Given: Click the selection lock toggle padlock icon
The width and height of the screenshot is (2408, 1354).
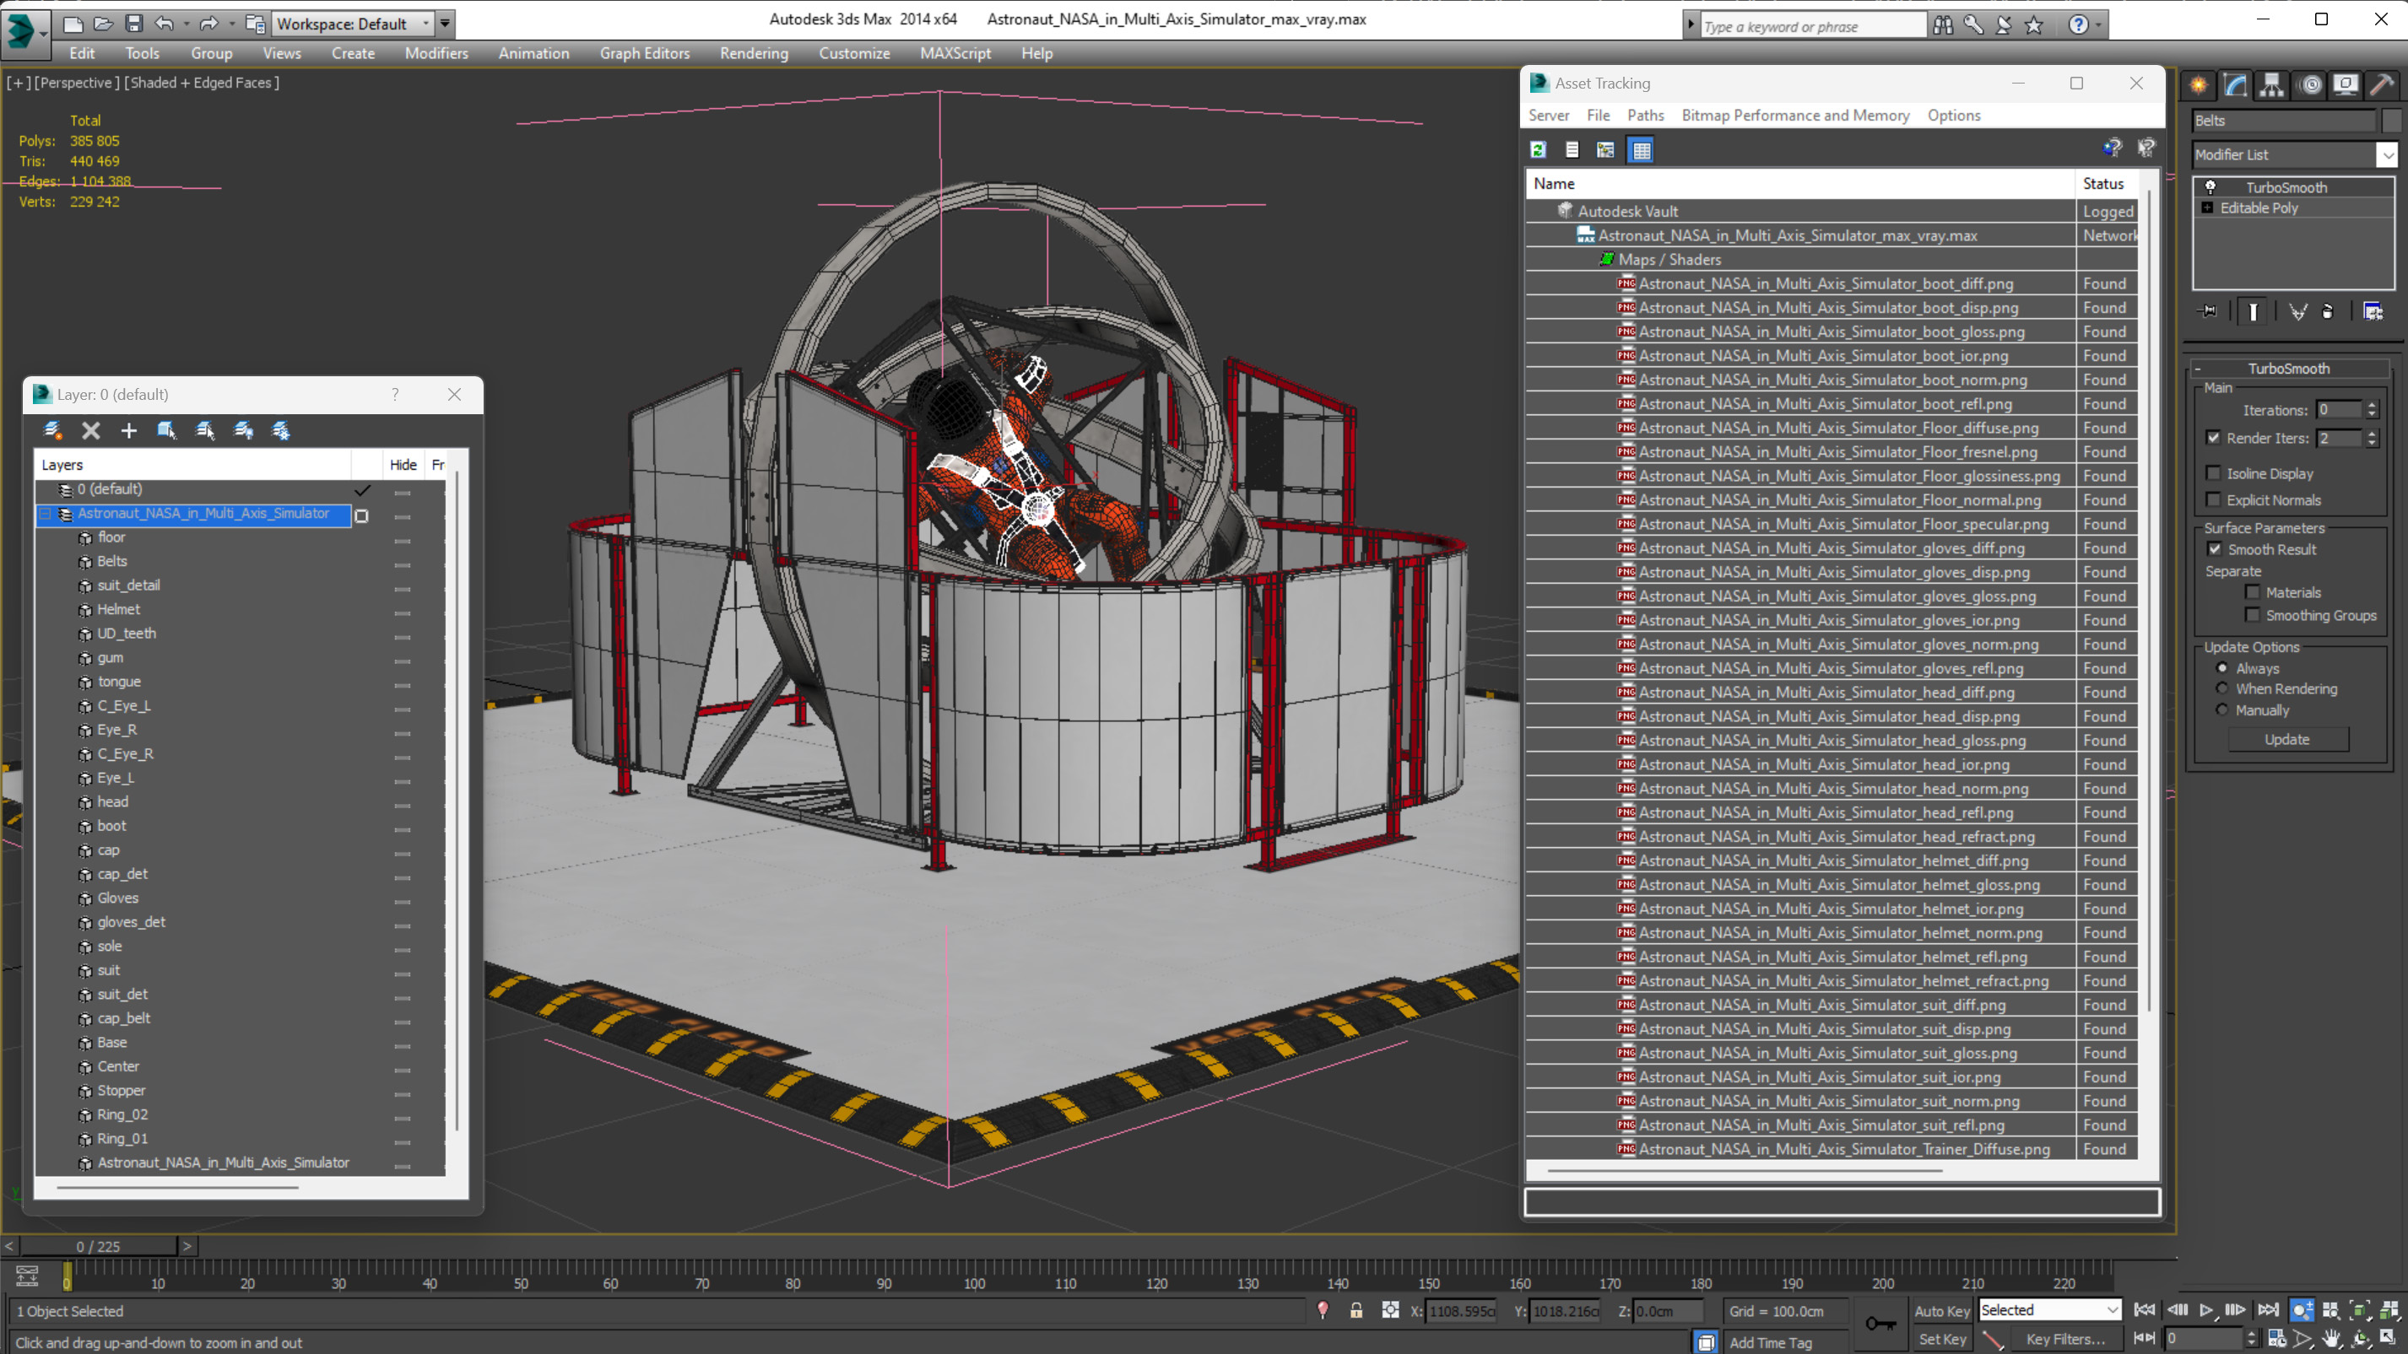Looking at the screenshot, I should pyautogui.click(x=1356, y=1310).
